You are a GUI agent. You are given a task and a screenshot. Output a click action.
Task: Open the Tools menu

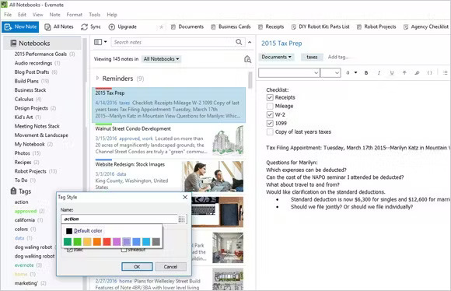click(94, 15)
